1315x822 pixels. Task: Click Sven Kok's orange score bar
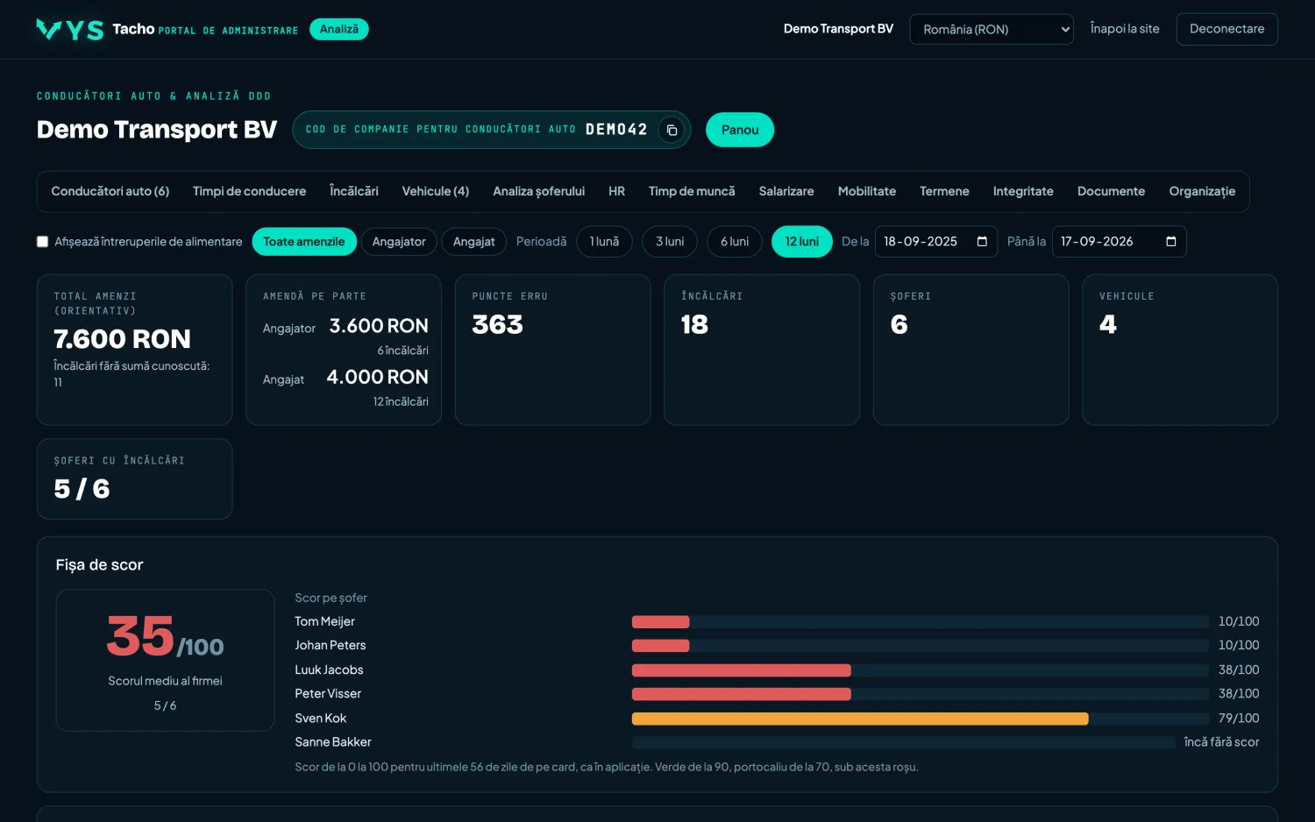pyautogui.click(x=860, y=719)
